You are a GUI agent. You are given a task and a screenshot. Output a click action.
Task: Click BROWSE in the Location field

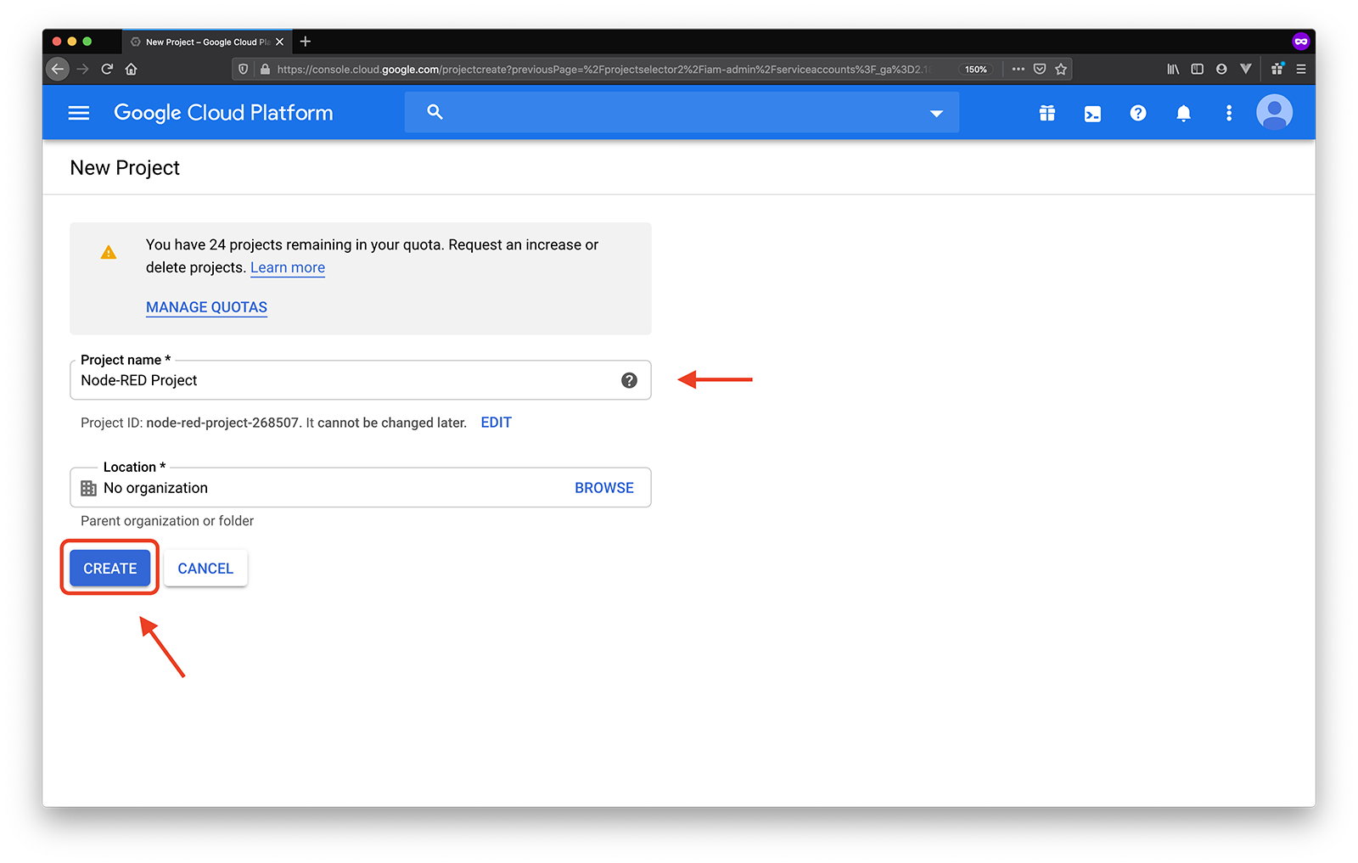[604, 488]
